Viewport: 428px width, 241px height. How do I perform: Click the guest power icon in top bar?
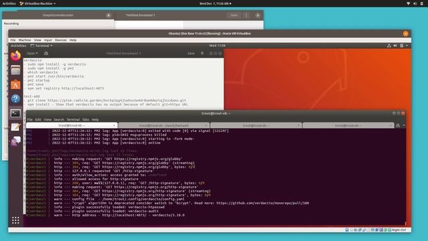pos(401,46)
